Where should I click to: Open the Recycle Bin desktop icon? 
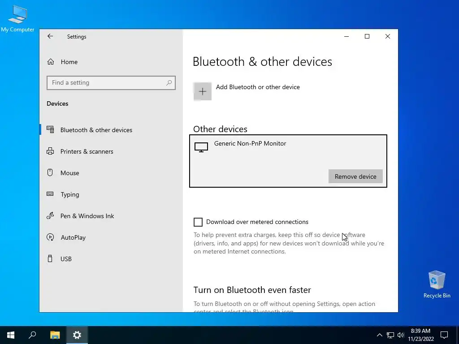coord(437,284)
